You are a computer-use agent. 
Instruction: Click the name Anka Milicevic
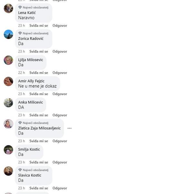click(x=30, y=102)
